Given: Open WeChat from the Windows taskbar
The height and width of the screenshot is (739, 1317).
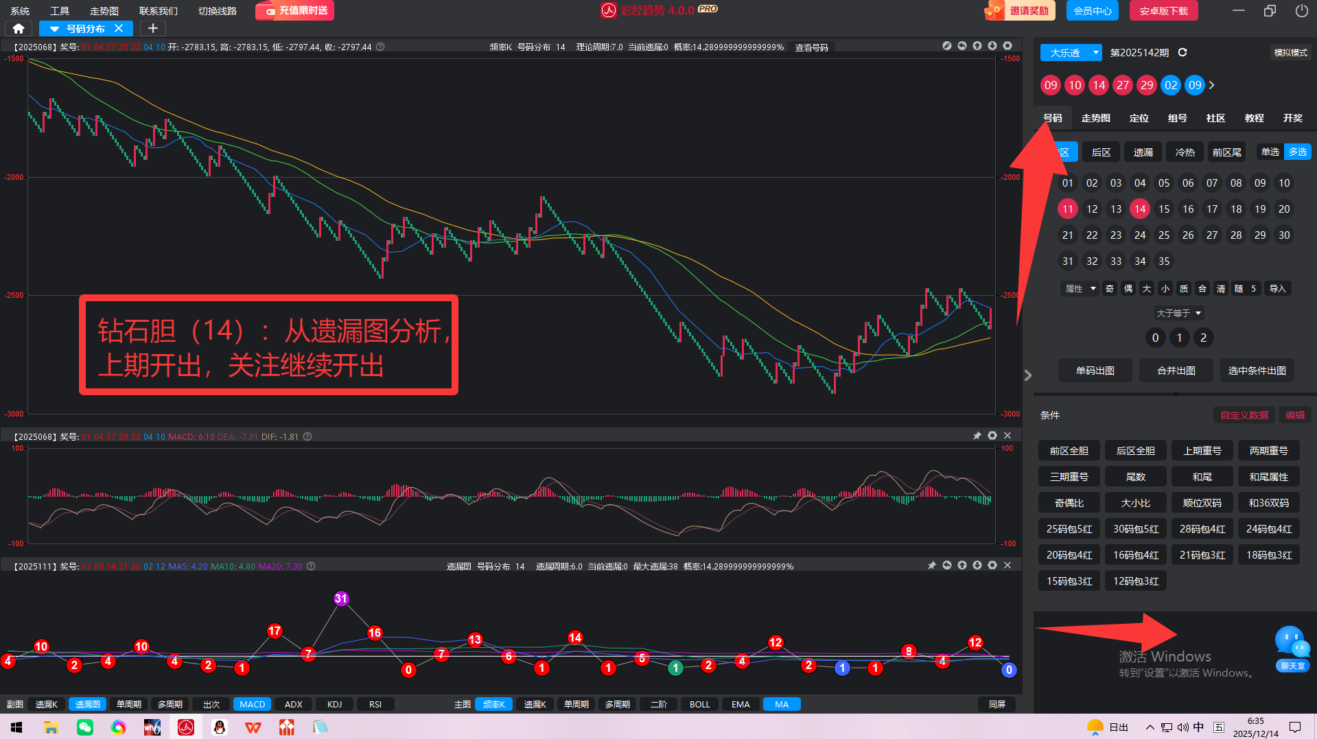Looking at the screenshot, I should coord(85,727).
